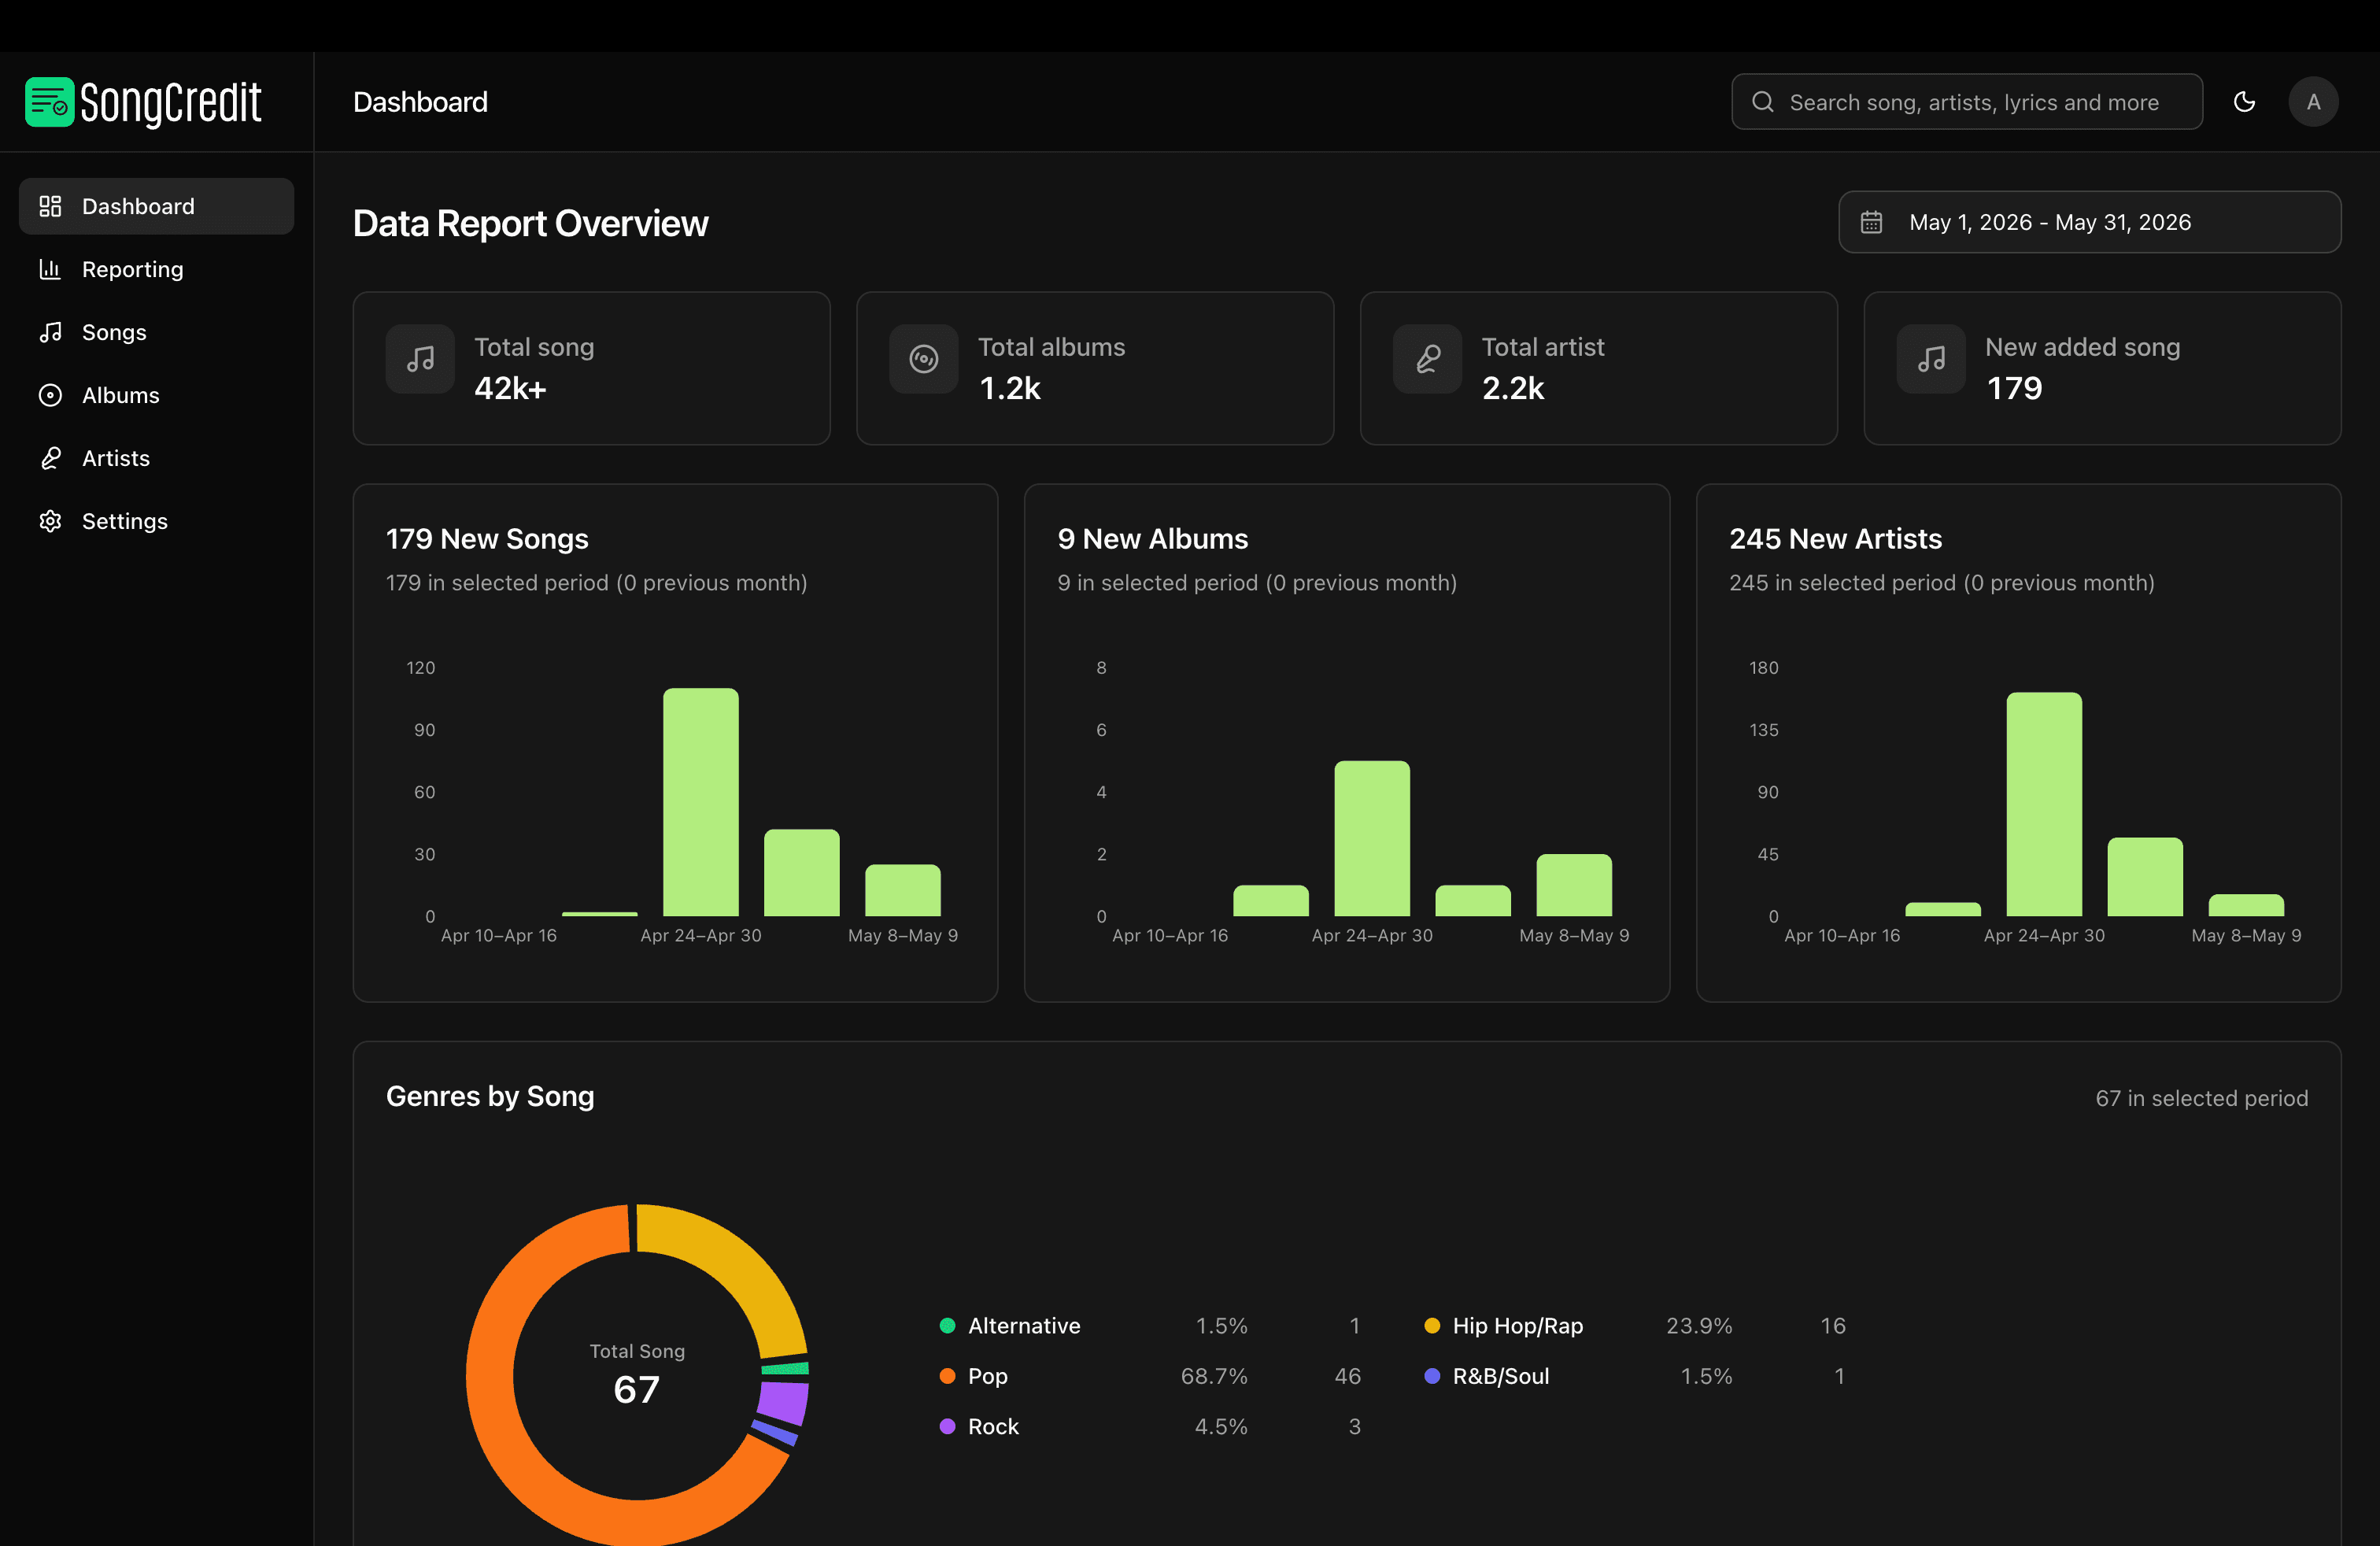Toggle dark mode with moon icon
This screenshot has width=2380, height=1546.
2244,102
